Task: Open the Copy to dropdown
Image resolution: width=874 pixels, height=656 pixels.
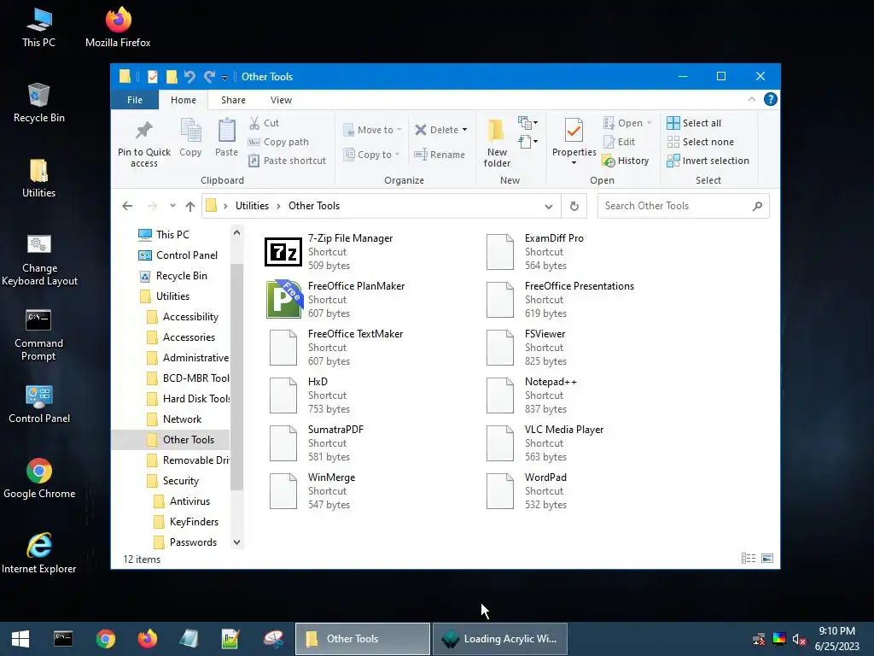Action: (371, 155)
